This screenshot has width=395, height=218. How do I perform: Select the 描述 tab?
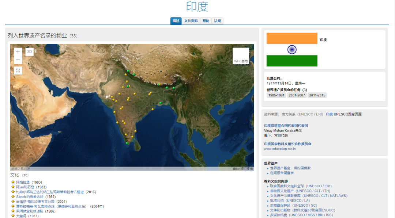[176, 21]
